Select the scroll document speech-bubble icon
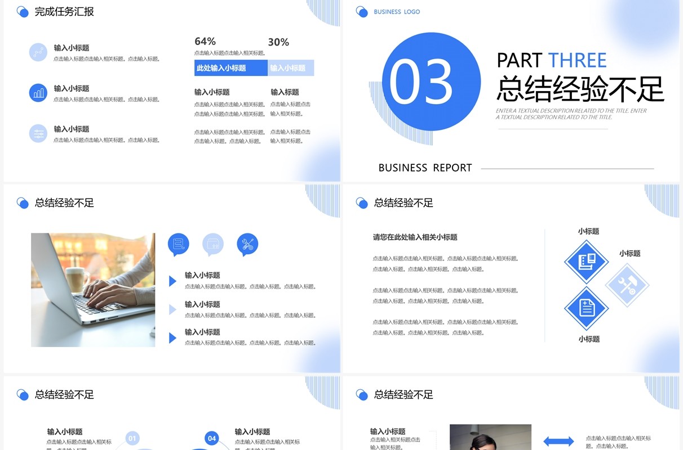The image size is (683, 450). (x=179, y=245)
